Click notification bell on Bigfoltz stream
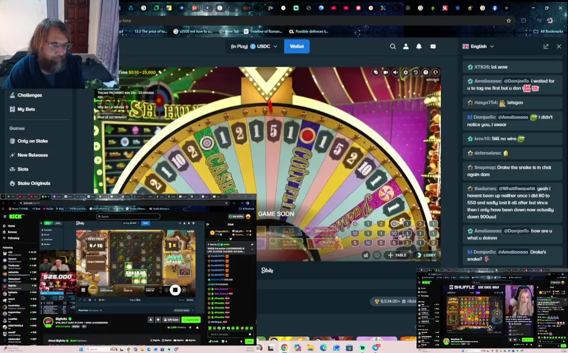Screen dimensions: 568x353 (x=151, y=320)
